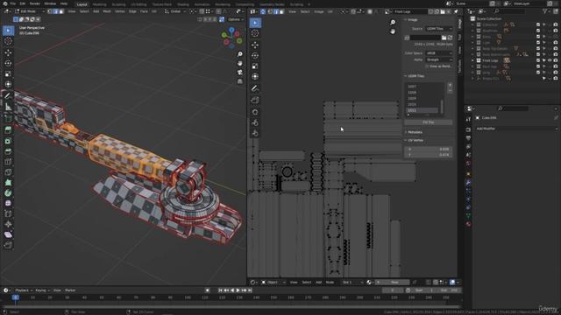Open the Options dropdown in 3D viewport
The height and width of the screenshot is (315, 561).
click(235, 19)
